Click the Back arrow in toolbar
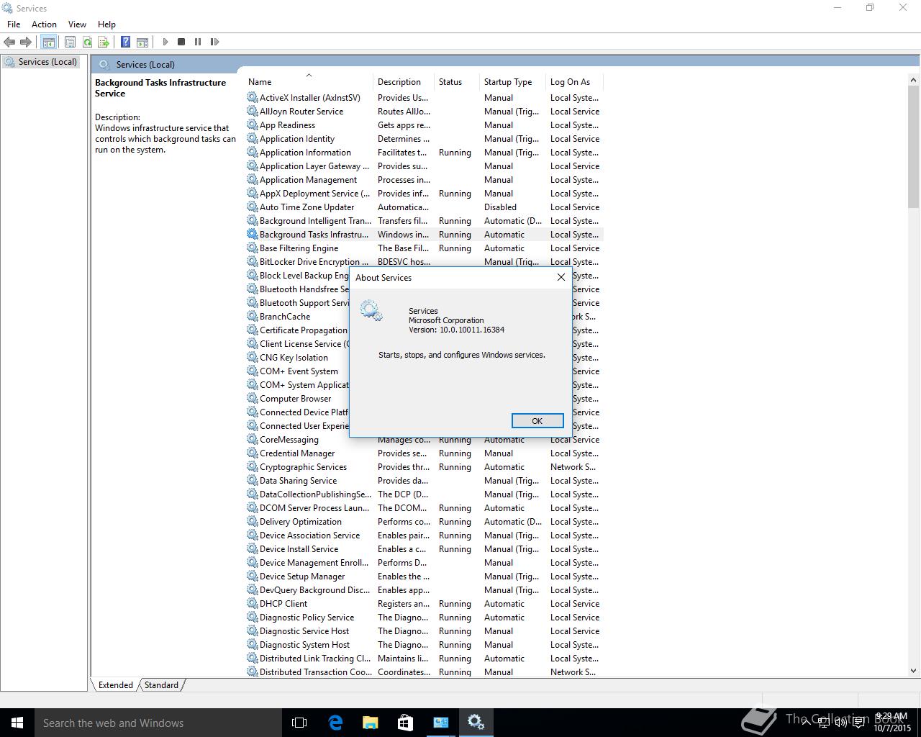The width and height of the screenshot is (921, 737). click(10, 42)
